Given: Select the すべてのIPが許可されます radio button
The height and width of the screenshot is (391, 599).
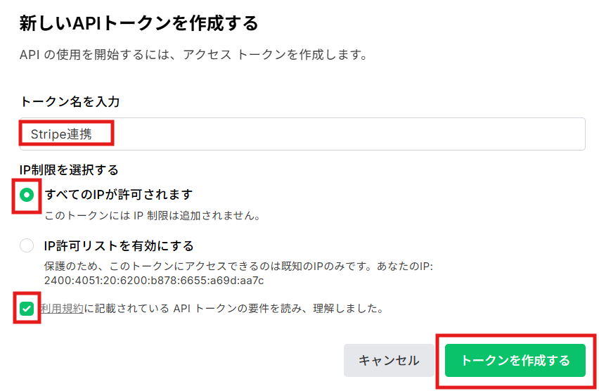Looking at the screenshot, I should pos(27,195).
